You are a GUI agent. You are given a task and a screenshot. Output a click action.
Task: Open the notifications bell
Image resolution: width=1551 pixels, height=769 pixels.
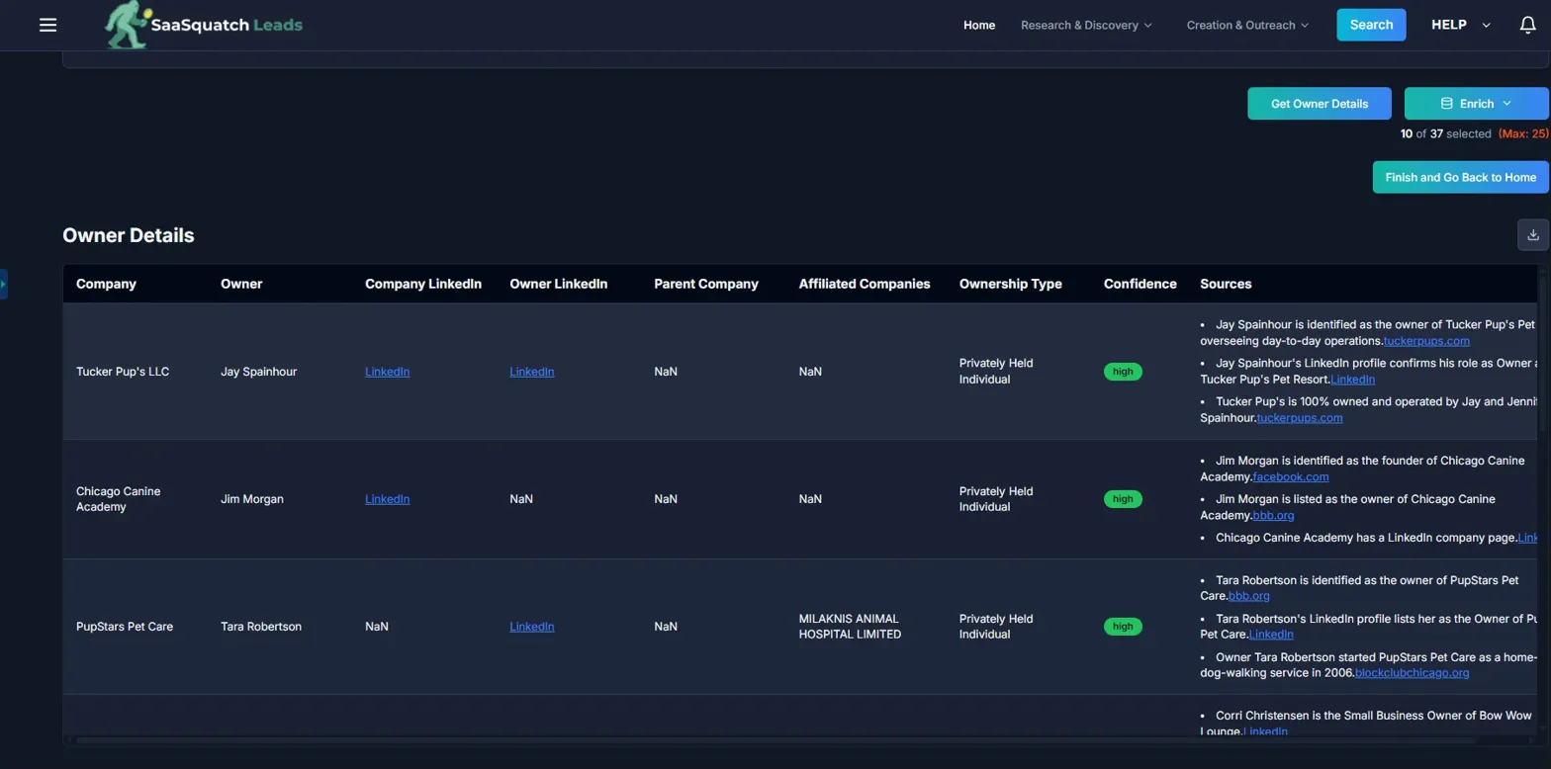pos(1527,25)
